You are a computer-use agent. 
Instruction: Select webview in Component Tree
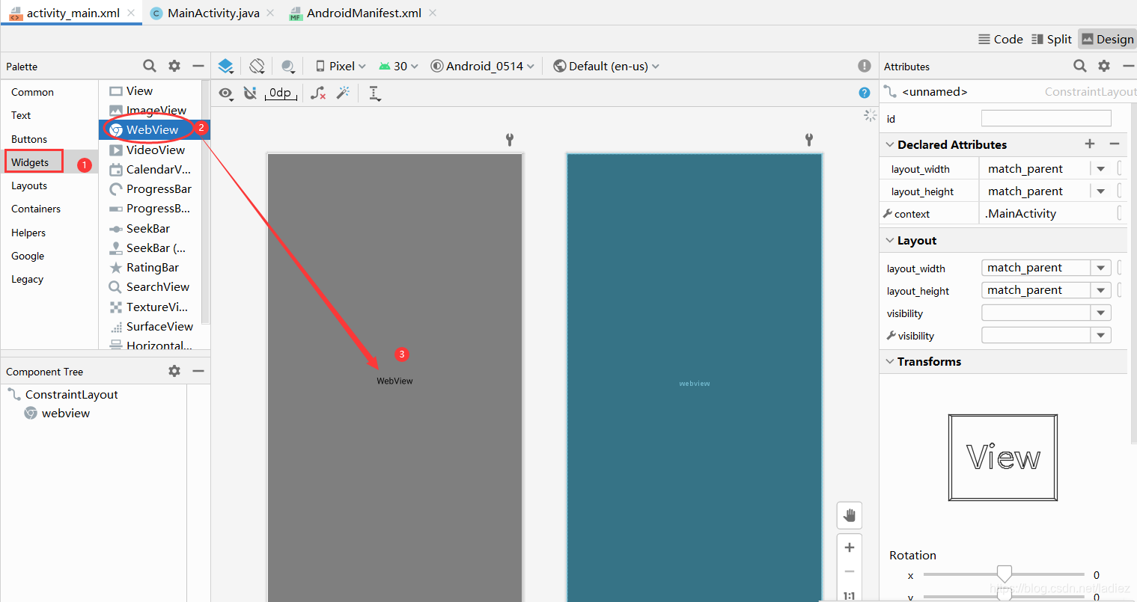click(65, 413)
